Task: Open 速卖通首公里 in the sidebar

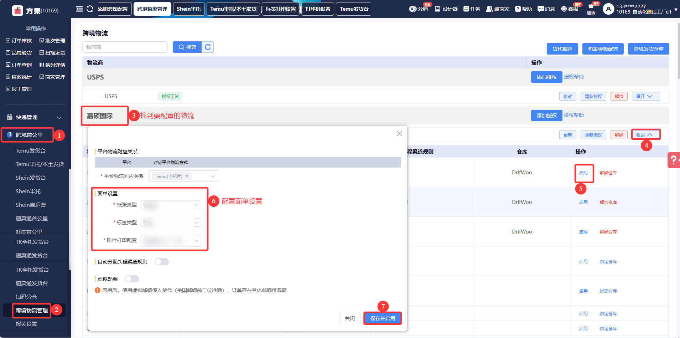Action: 32,219
